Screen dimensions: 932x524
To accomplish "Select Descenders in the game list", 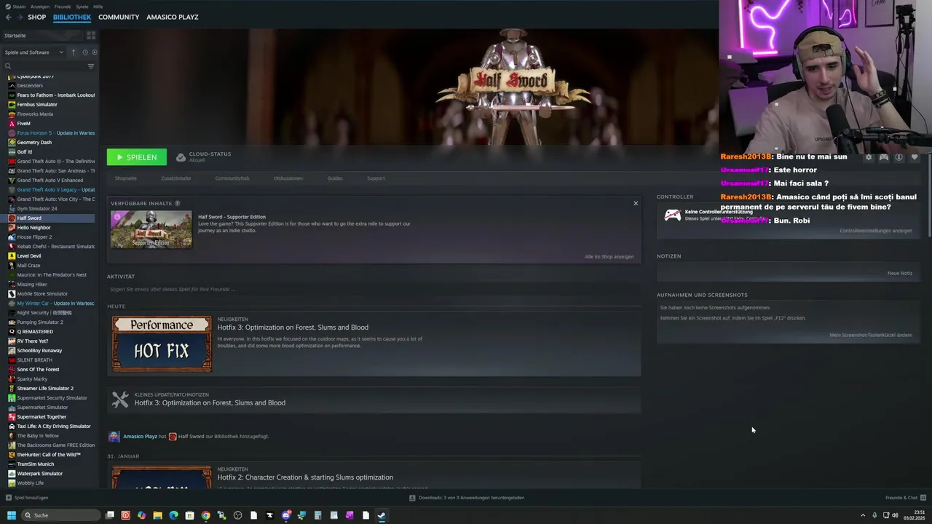I will click(x=50, y=86).
